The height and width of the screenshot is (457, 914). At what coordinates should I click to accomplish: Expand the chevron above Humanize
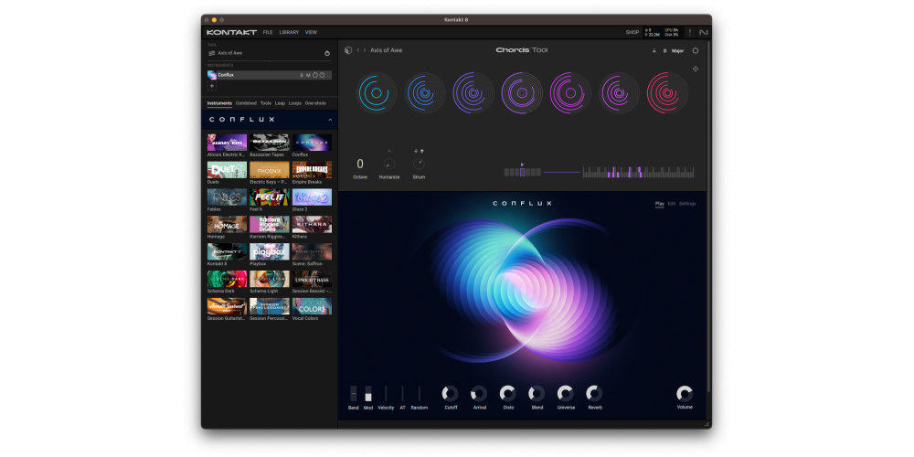point(389,152)
